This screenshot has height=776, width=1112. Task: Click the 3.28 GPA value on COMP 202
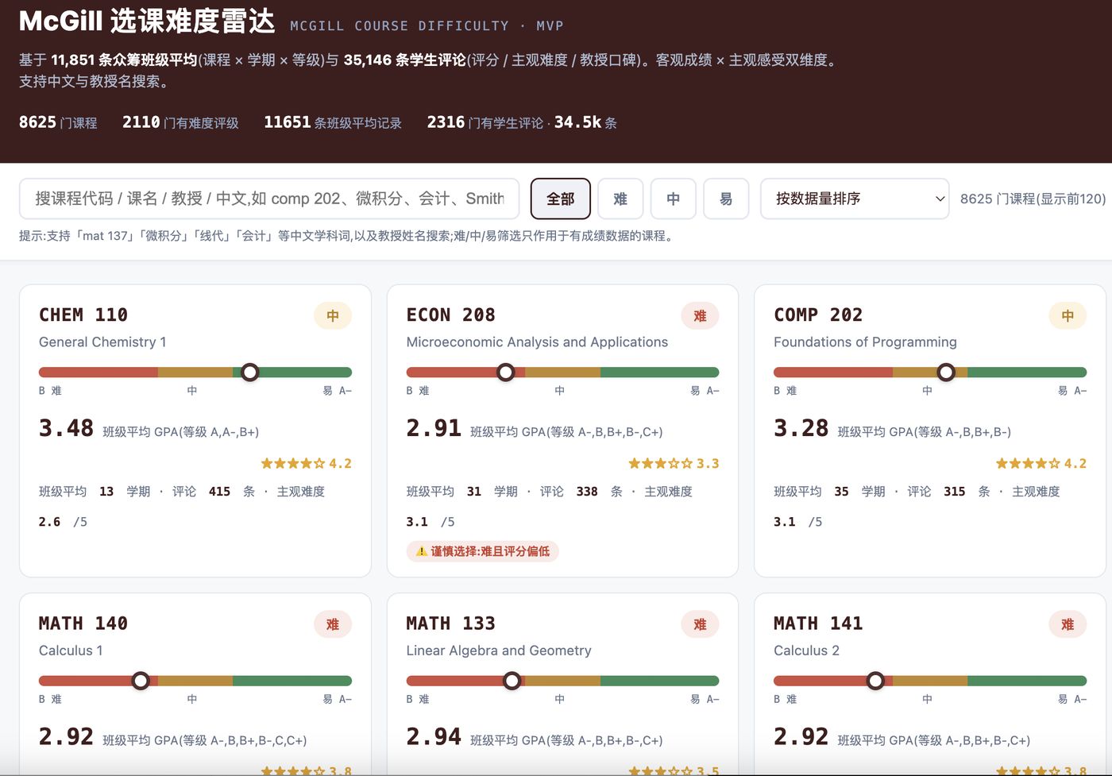pyautogui.click(x=801, y=428)
